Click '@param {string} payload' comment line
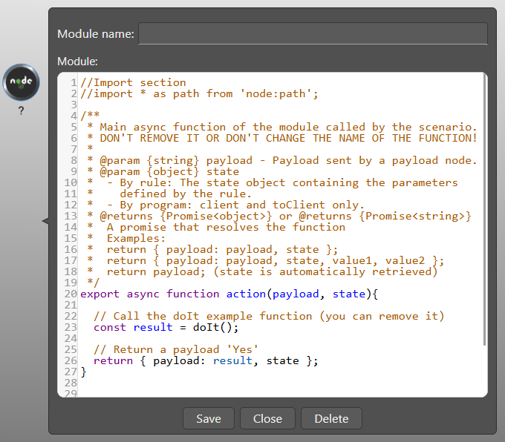The width and height of the screenshot is (505, 442). click(x=281, y=160)
